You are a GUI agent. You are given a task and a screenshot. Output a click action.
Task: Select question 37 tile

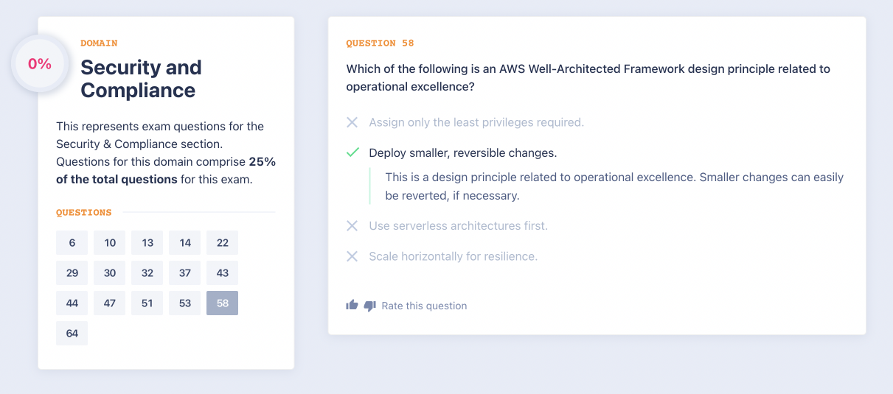(x=184, y=273)
